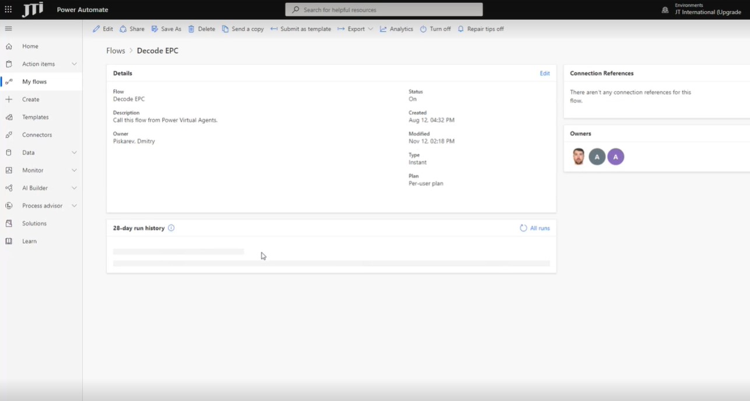Screen dimensions: 750x401
Task: Click the Process advisor icon
Action: [9, 206]
